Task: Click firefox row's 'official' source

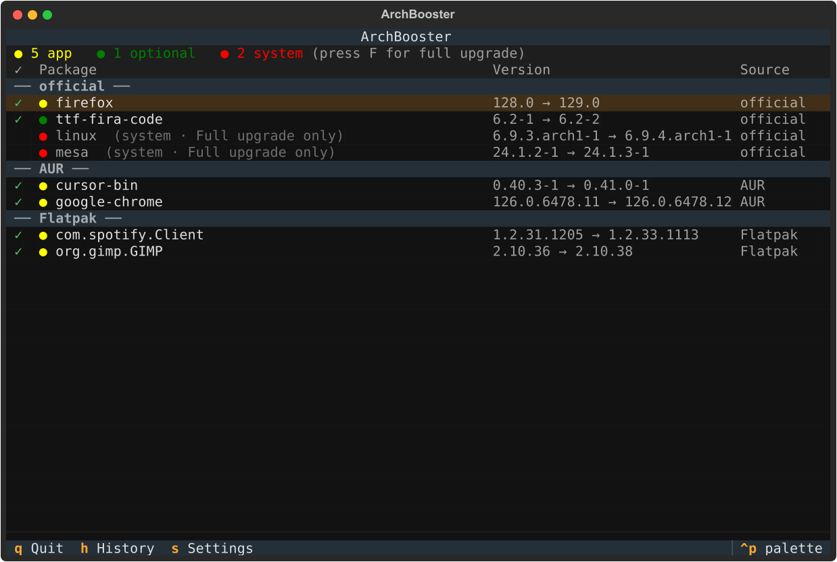Action: point(773,103)
